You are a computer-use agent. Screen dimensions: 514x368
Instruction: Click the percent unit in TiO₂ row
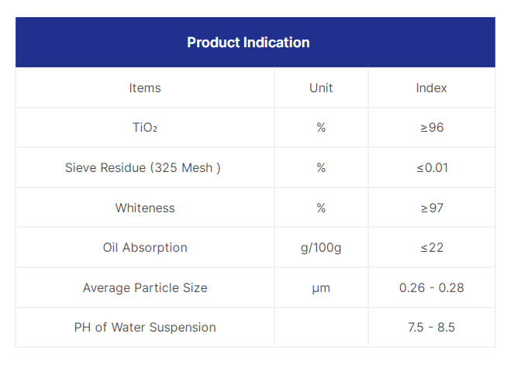click(321, 127)
